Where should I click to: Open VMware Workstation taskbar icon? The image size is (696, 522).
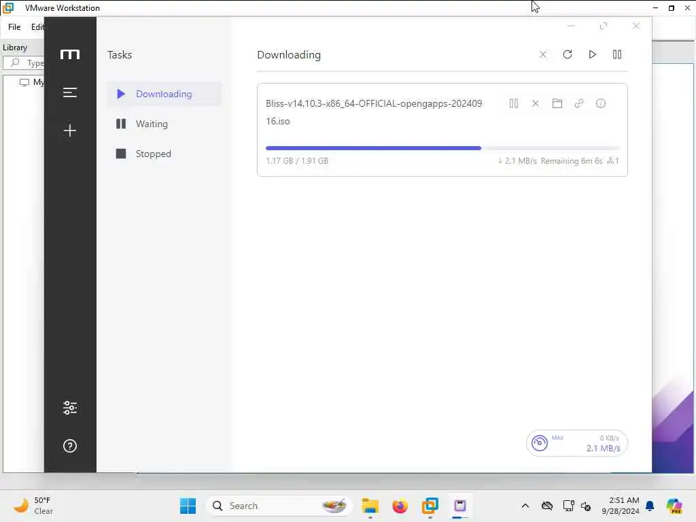point(430,506)
